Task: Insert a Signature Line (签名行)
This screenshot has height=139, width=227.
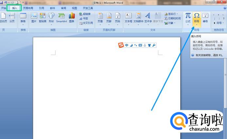Action: click(x=171, y=14)
